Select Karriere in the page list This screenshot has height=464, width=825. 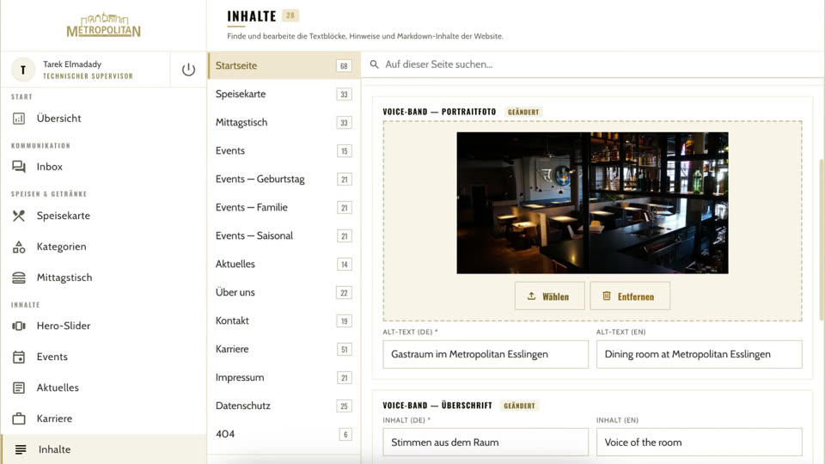(284, 350)
